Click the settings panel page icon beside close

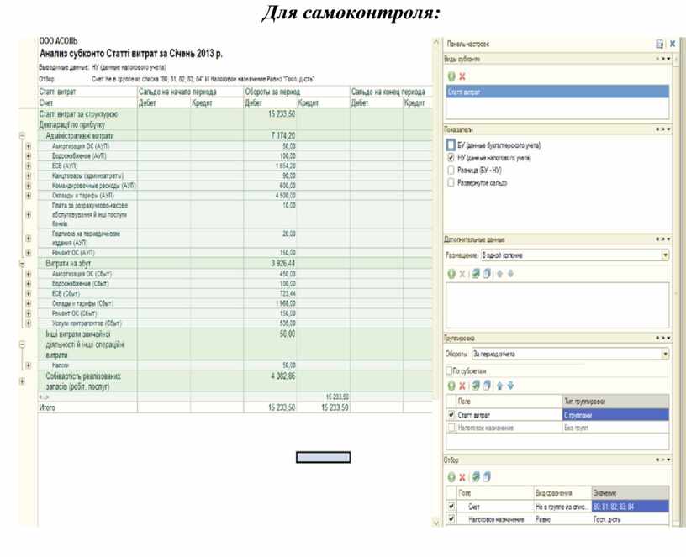coord(659,44)
